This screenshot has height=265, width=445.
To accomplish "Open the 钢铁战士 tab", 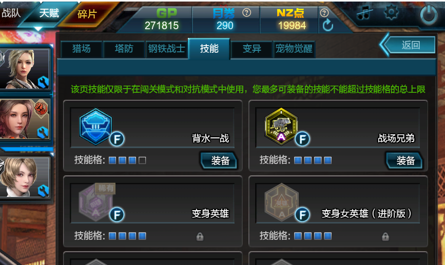I will point(167,49).
